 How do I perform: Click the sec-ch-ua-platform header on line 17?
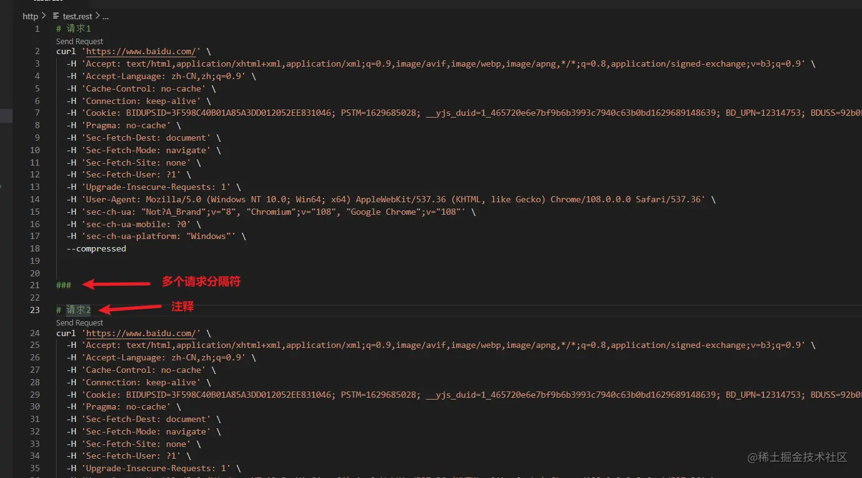(131, 236)
